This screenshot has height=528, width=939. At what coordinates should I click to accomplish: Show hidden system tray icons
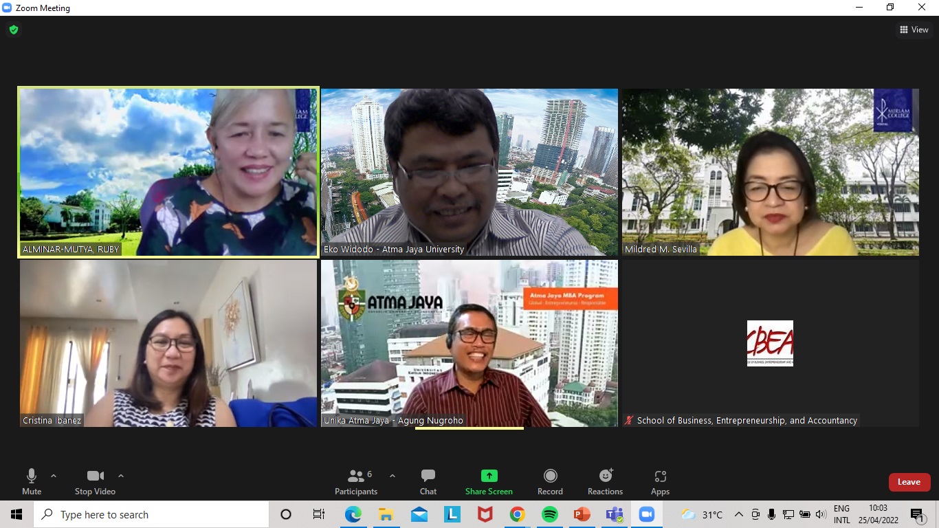[x=739, y=514]
